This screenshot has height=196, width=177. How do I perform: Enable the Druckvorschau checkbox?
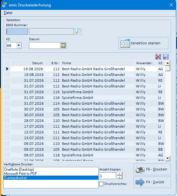point(101,184)
